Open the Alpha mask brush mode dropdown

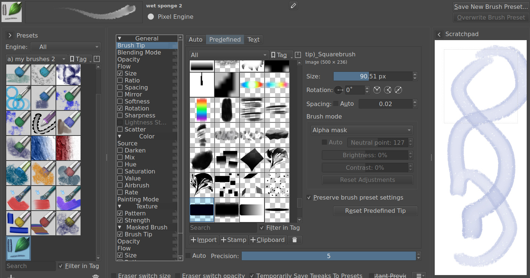362,130
